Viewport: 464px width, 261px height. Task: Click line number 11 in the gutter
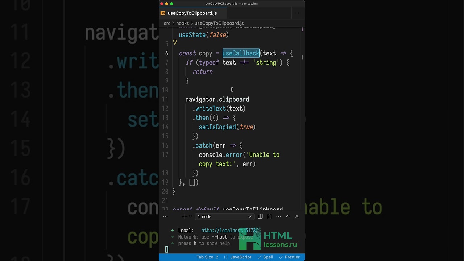165,99
